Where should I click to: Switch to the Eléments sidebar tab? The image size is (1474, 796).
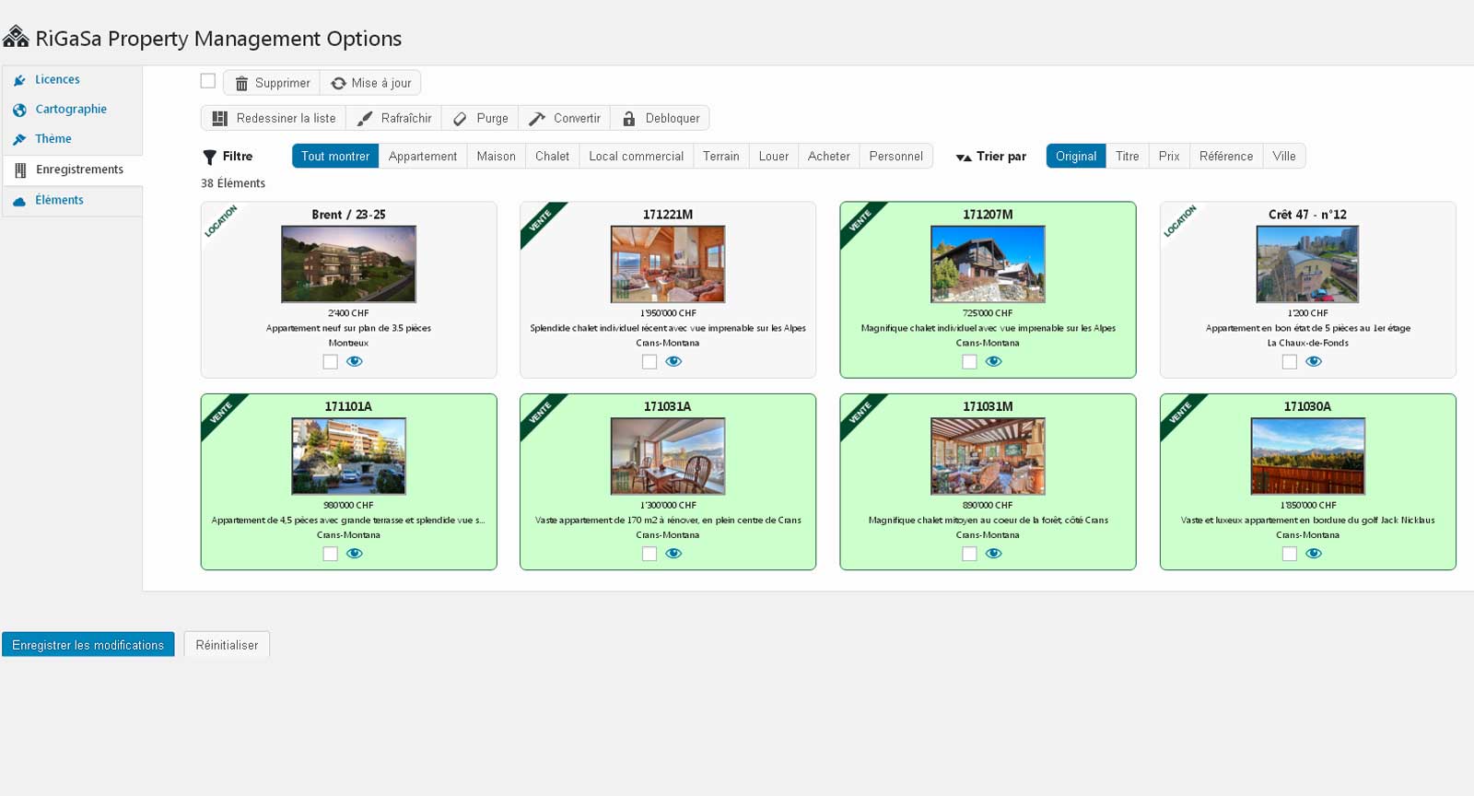pos(59,200)
